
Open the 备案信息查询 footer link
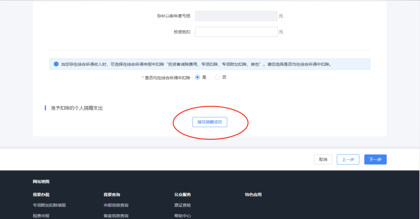[116, 216]
